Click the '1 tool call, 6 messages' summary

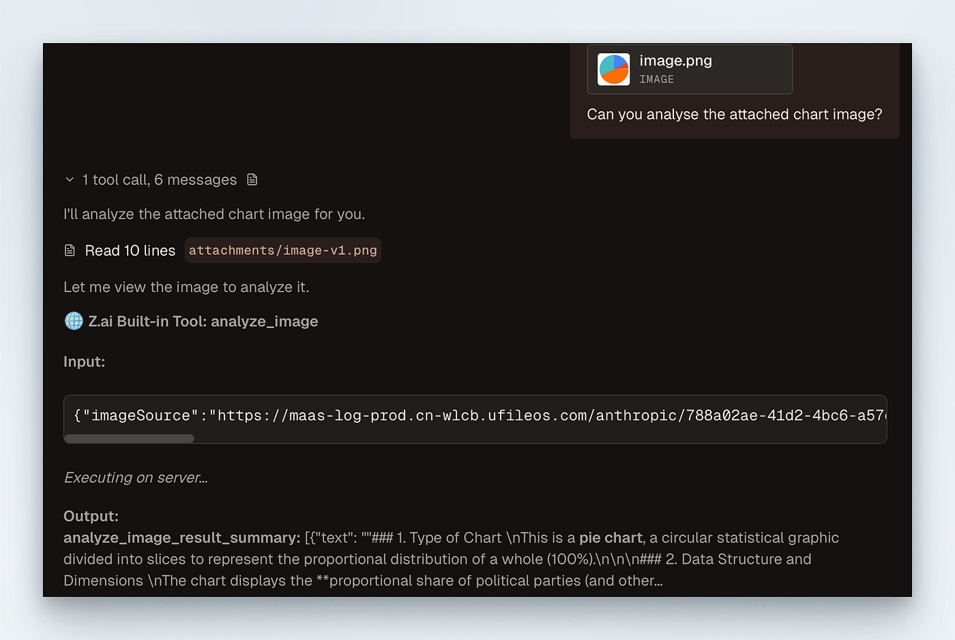[x=160, y=179]
